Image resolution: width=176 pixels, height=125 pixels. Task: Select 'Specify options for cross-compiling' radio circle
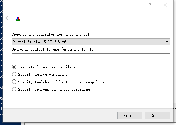(x=14, y=89)
